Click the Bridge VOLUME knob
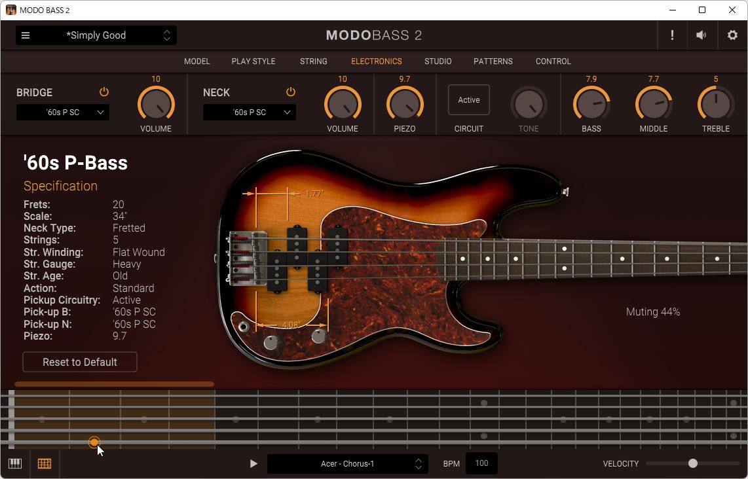The width and height of the screenshot is (748, 479). point(156,105)
